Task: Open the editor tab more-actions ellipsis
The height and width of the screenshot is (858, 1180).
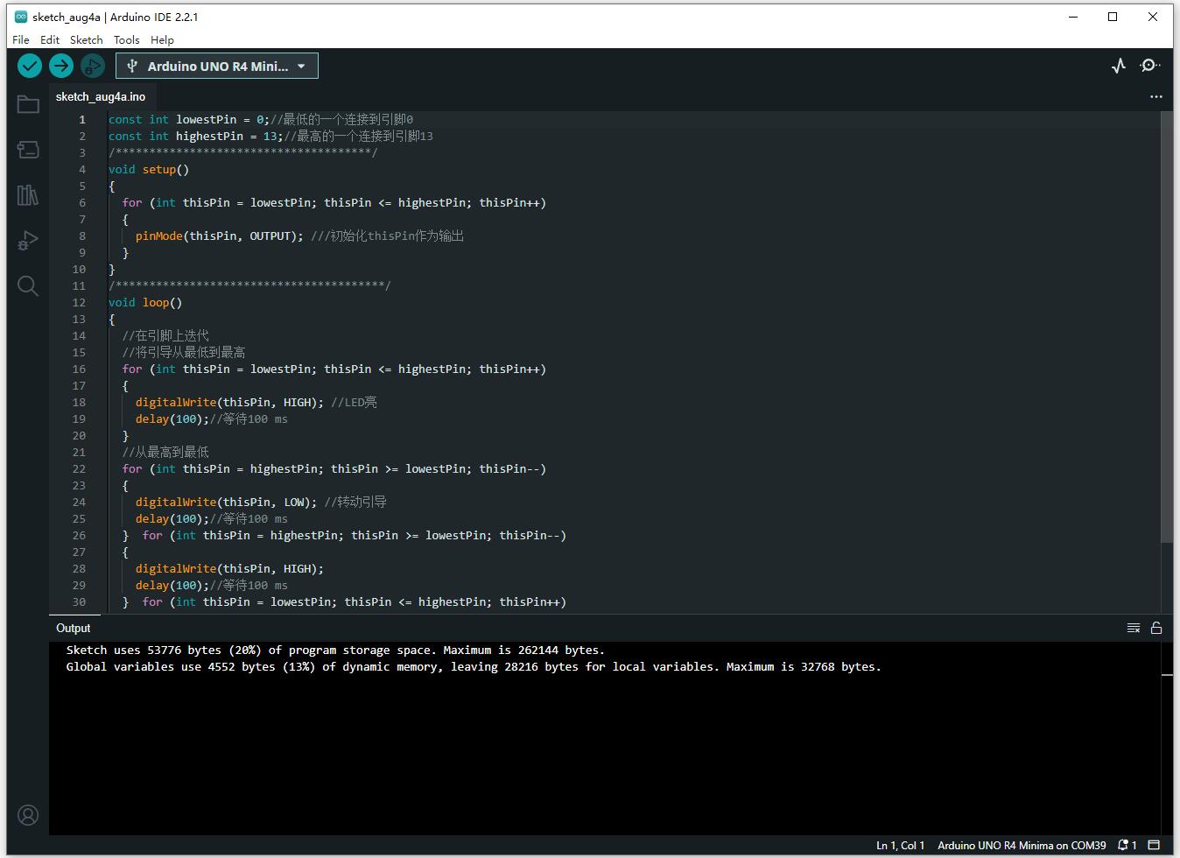Action: (1156, 97)
